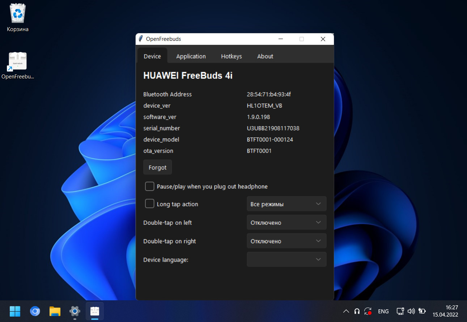Expand the Double-tap on right dropdown

click(286, 241)
